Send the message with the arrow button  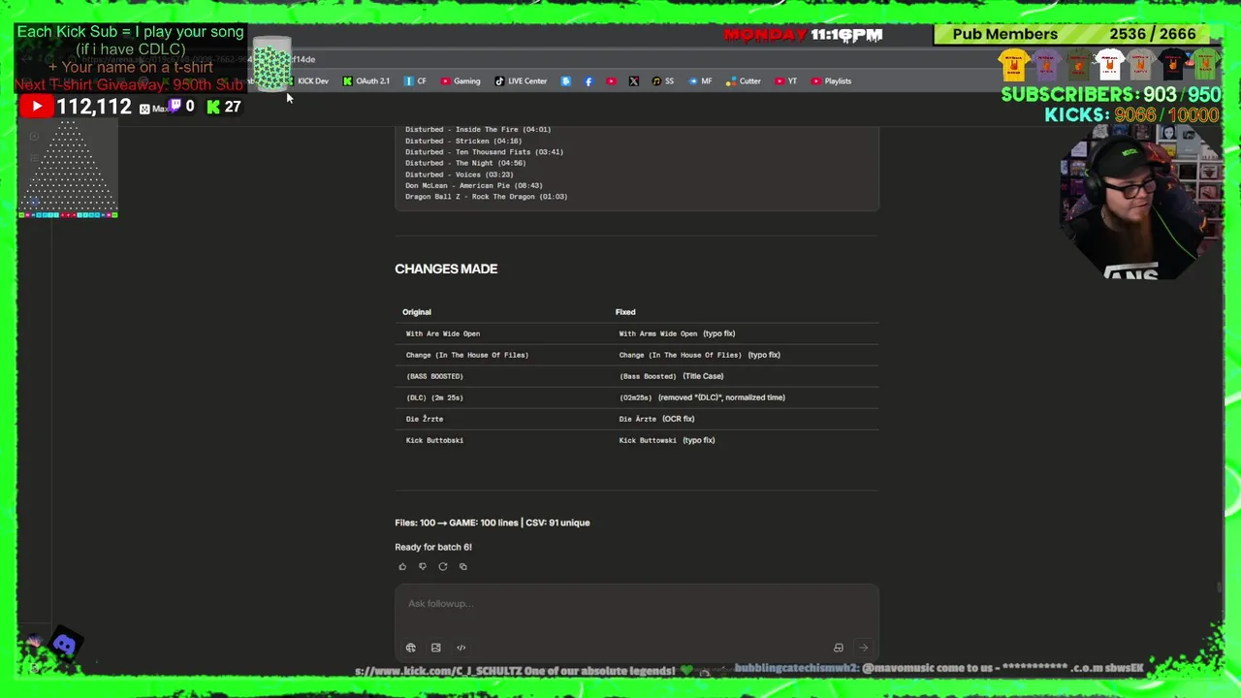click(x=863, y=648)
